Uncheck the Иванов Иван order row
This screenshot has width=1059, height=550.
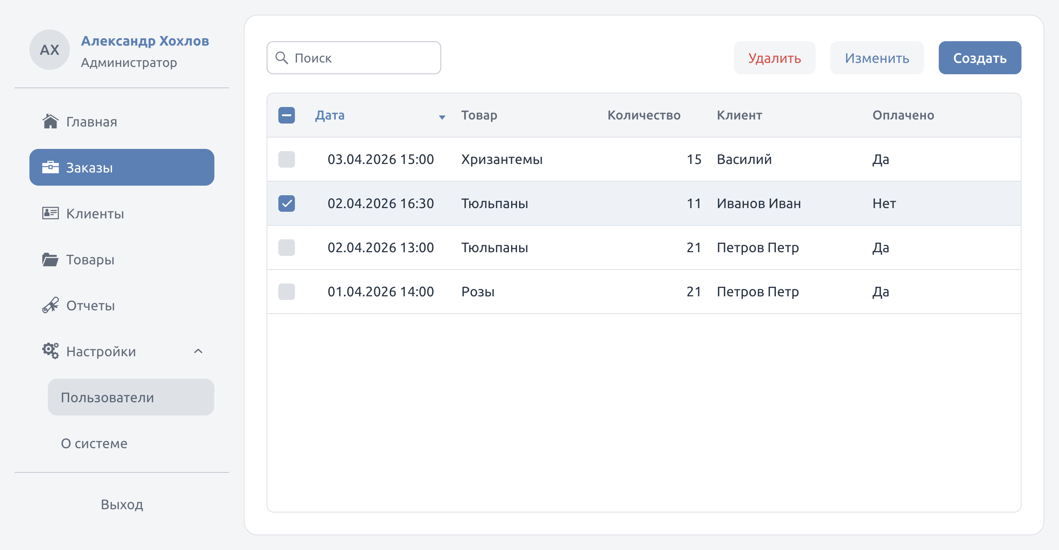286,203
